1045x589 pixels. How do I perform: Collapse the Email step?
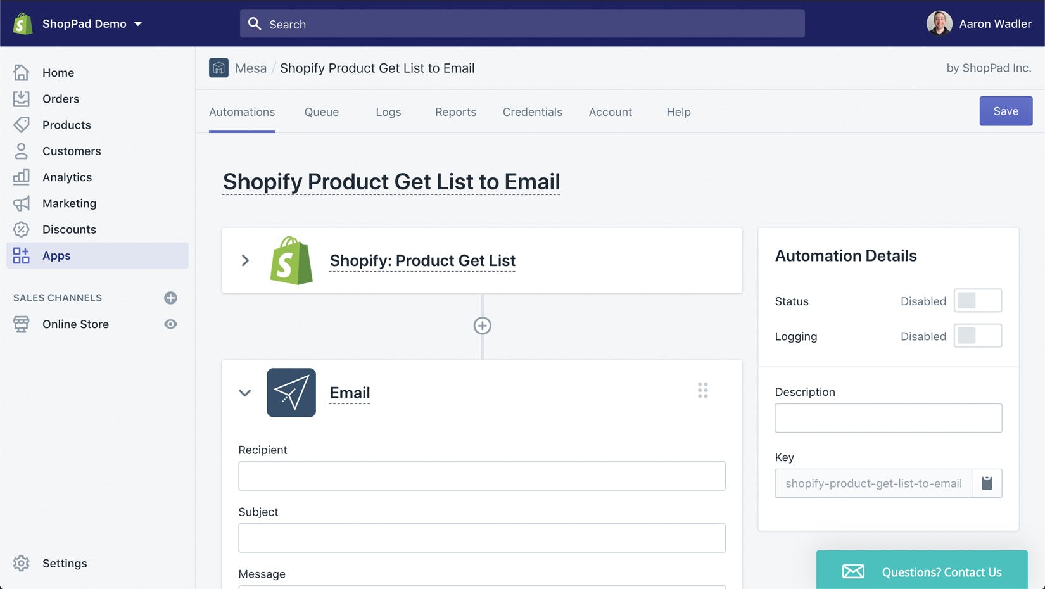coord(245,393)
